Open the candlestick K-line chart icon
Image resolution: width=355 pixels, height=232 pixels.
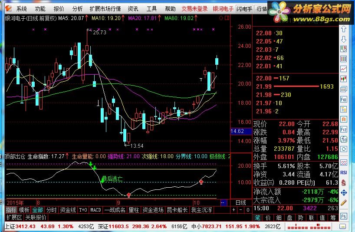pos(344,79)
